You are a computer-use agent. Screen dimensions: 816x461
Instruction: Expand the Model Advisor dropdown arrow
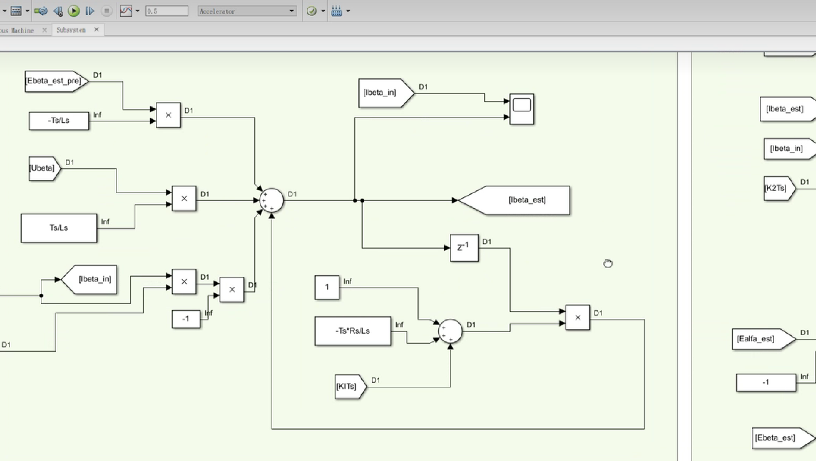coord(323,11)
